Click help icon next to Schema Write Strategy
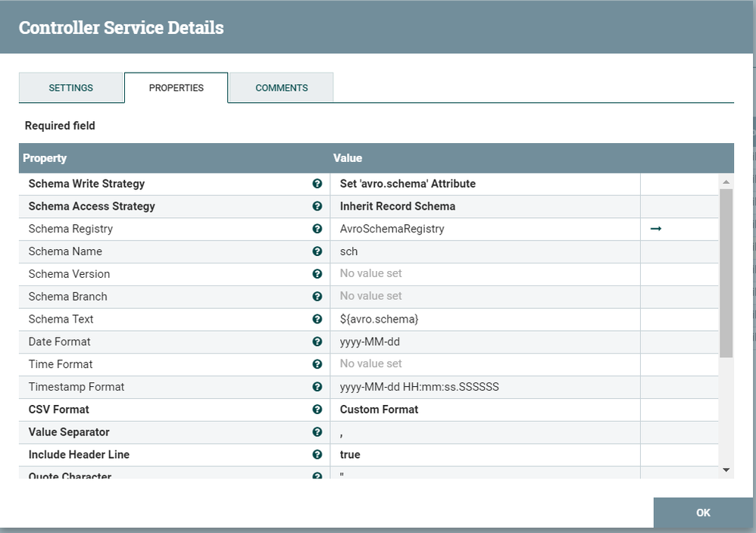Viewport: 756px width, 533px height. 317,184
